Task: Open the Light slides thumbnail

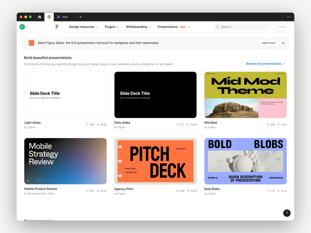Action: coord(65,95)
